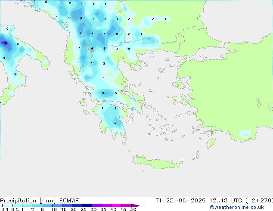The height and width of the screenshot is (211, 273).
Task: Click the 2–5 mm legend color swatch
Action: click(37, 205)
